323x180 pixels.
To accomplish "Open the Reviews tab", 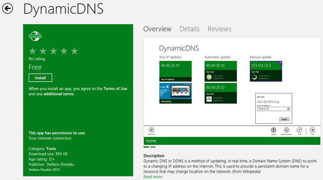I will click(x=219, y=29).
